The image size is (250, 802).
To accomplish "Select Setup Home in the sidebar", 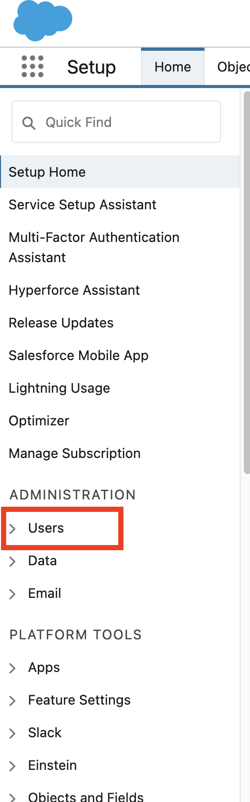I will (x=120, y=172).
